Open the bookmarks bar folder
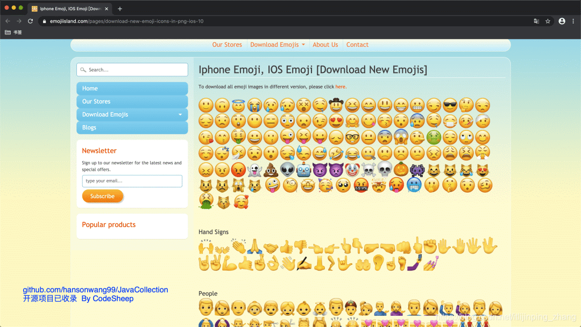The width and height of the screenshot is (581, 327). [13, 32]
